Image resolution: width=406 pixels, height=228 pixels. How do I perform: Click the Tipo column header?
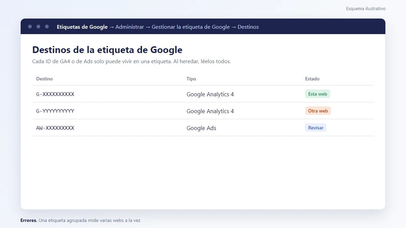click(191, 79)
